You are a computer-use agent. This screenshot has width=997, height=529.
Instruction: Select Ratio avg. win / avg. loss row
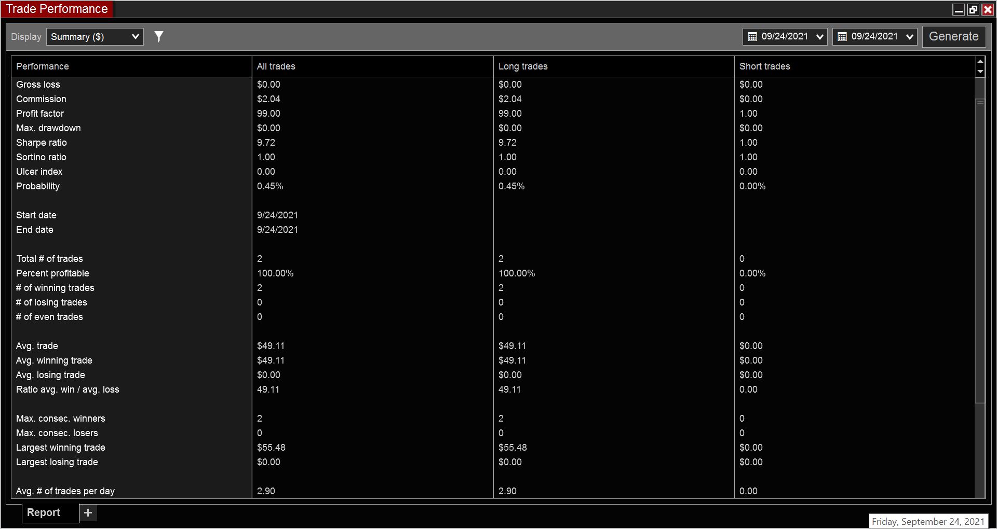pos(493,389)
